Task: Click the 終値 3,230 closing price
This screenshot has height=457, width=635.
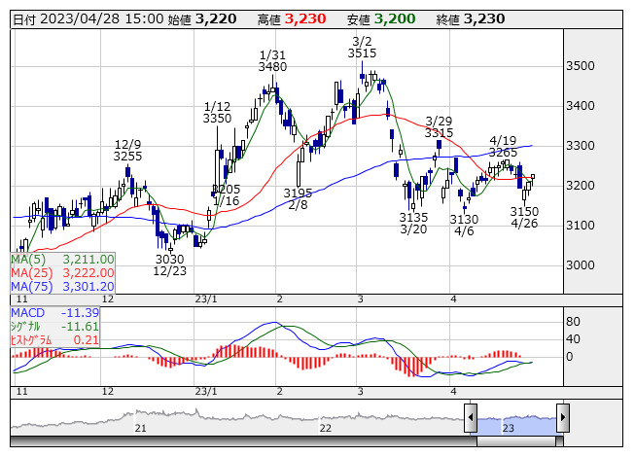Action: [x=471, y=19]
